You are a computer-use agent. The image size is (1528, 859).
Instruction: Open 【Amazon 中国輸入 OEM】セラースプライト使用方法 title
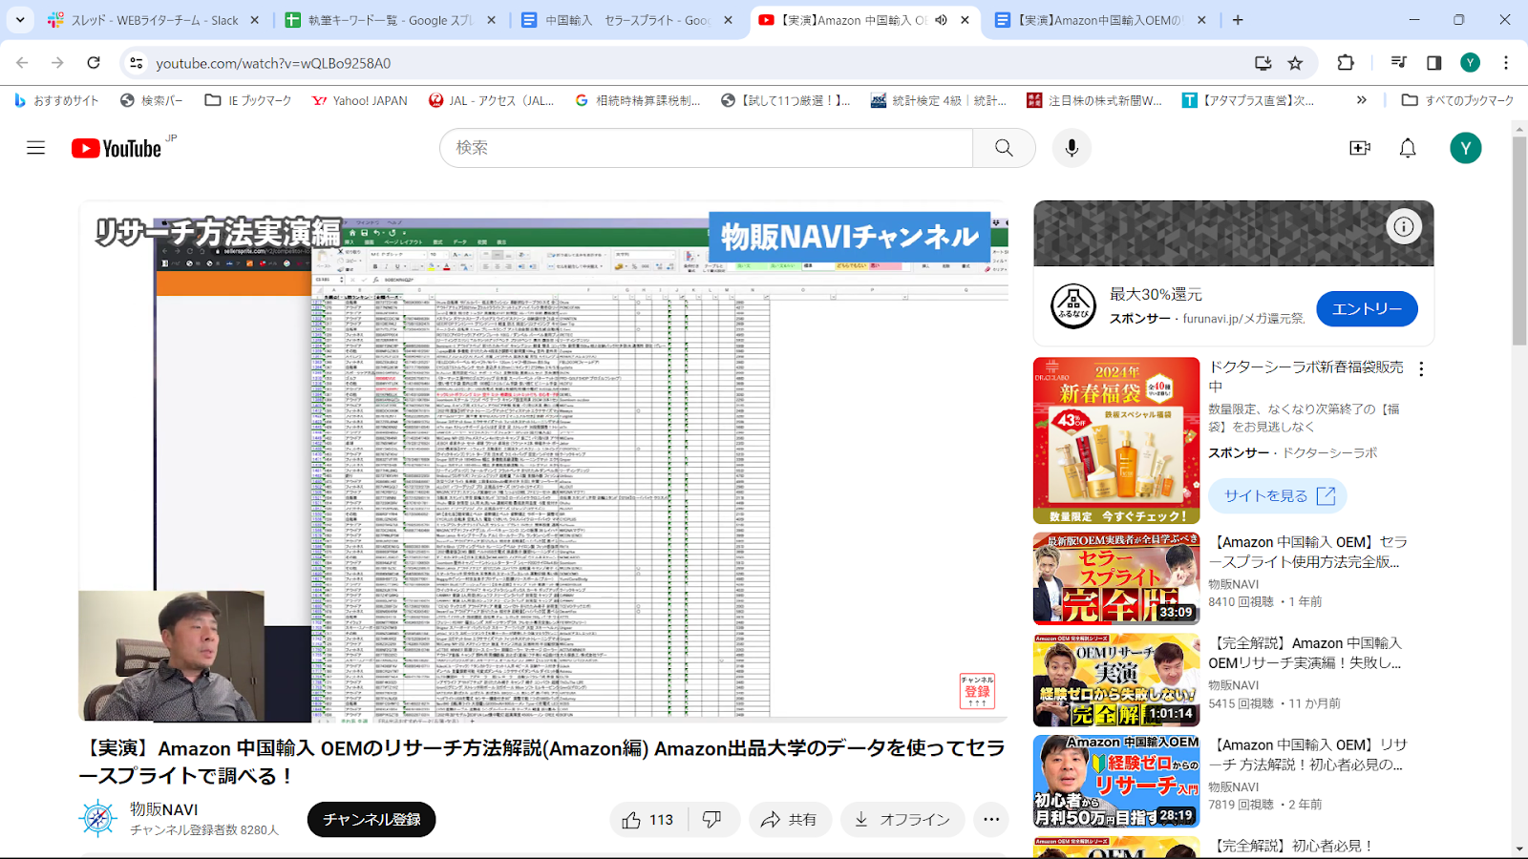pos(1307,552)
